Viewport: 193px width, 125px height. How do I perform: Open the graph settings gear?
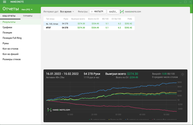(x=183, y=74)
